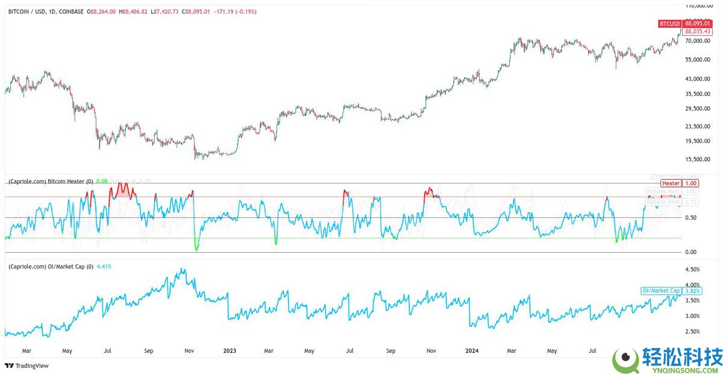Click the 2023 marker on time axis
The image size is (723, 374).
(x=229, y=350)
